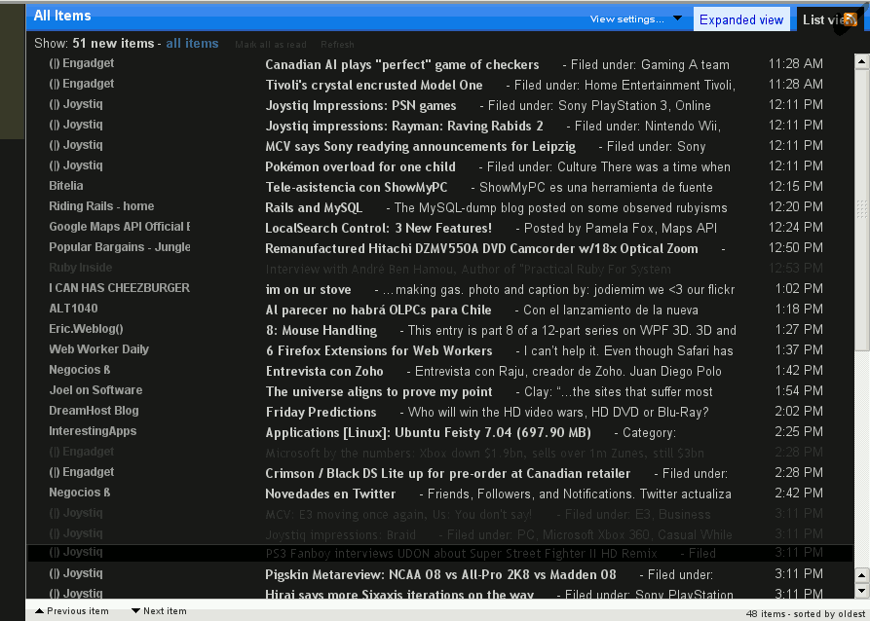Screen dimensions: 870x621
Task: Go to Previous item
Action: point(72,611)
